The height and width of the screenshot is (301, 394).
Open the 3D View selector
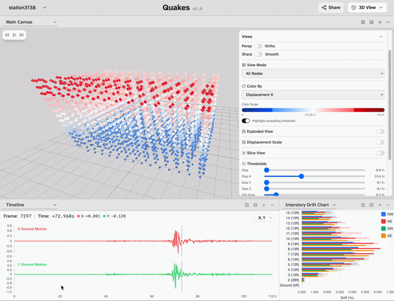pyautogui.click(x=367, y=7)
